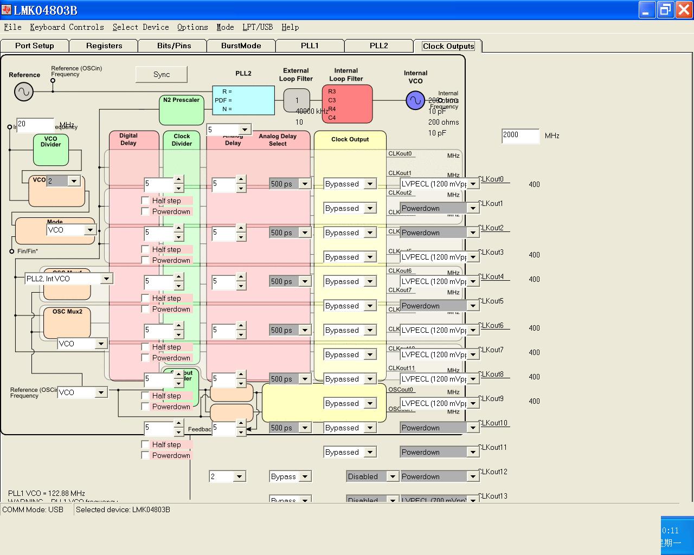Check the bottom-most Powerdown checkbox
This screenshot has width=694, height=555.
tap(145, 455)
